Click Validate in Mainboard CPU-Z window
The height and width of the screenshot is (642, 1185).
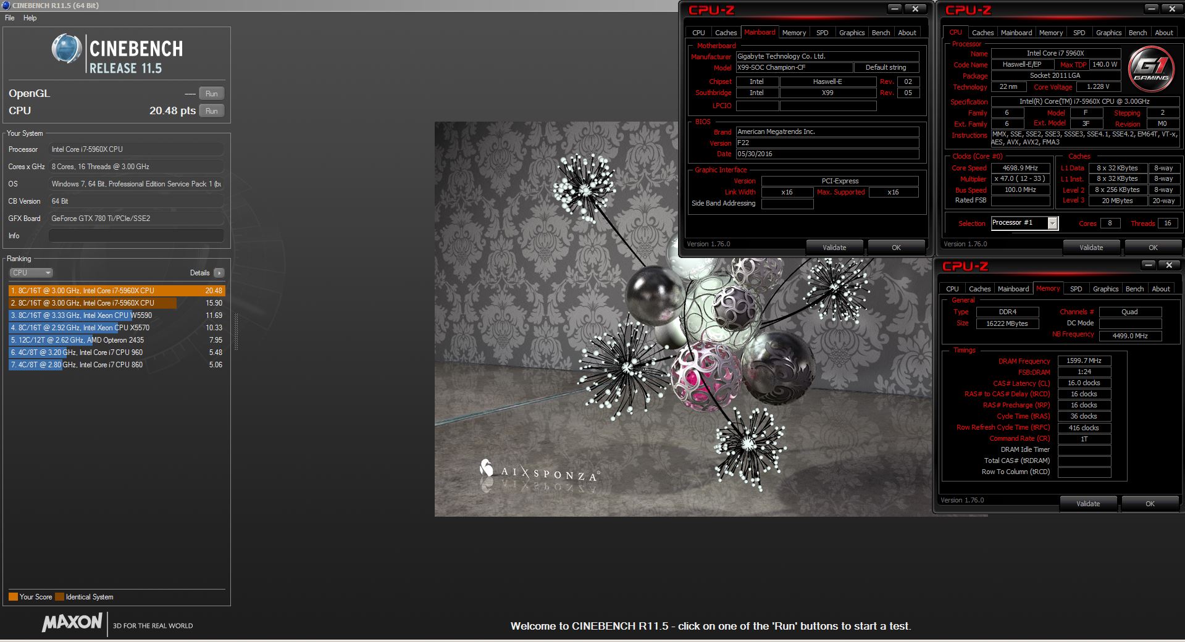coord(834,248)
